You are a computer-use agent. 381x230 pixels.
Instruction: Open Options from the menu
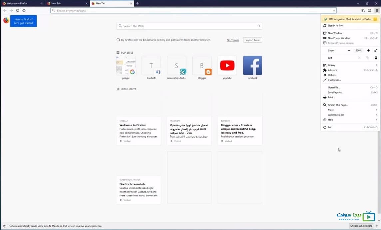click(x=350, y=75)
